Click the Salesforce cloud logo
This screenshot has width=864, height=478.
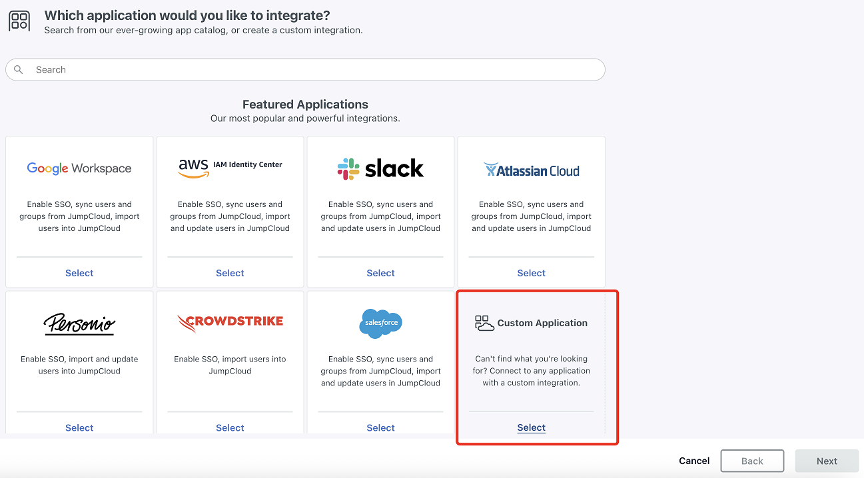380,324
